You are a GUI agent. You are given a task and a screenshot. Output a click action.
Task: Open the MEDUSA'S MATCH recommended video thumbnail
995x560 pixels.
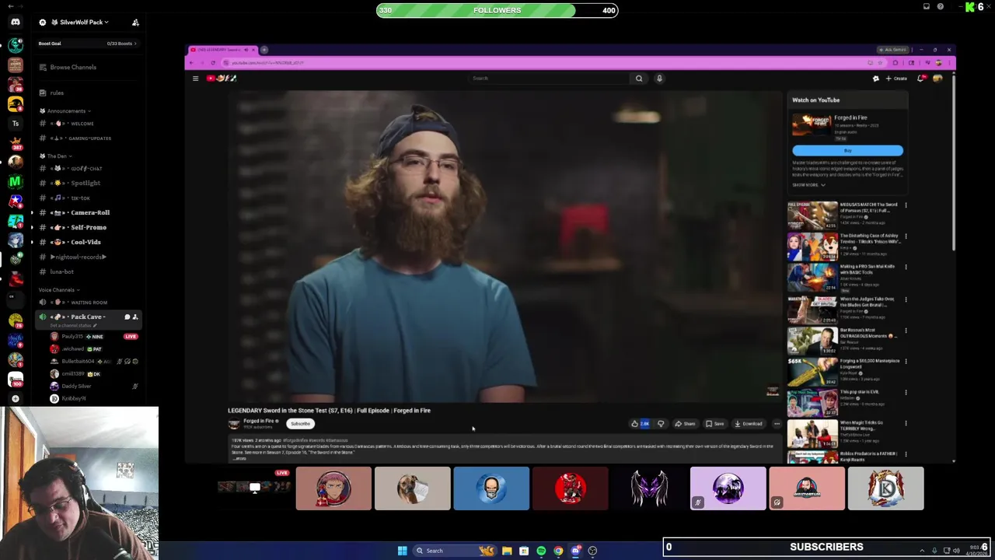(x=812, y=215)
